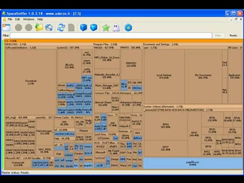This screenshot has width=244, height=183.
Task: Select SoftwareDistribution - 1.2Gb header
Action: pos(31,48)
